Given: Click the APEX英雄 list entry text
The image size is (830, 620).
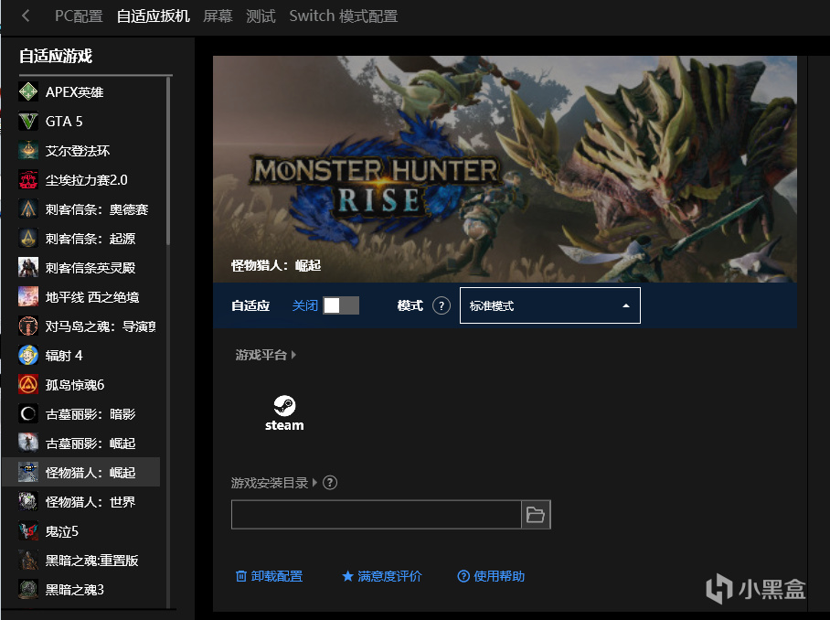Looking at the screenshot, I should coord(75,92).
